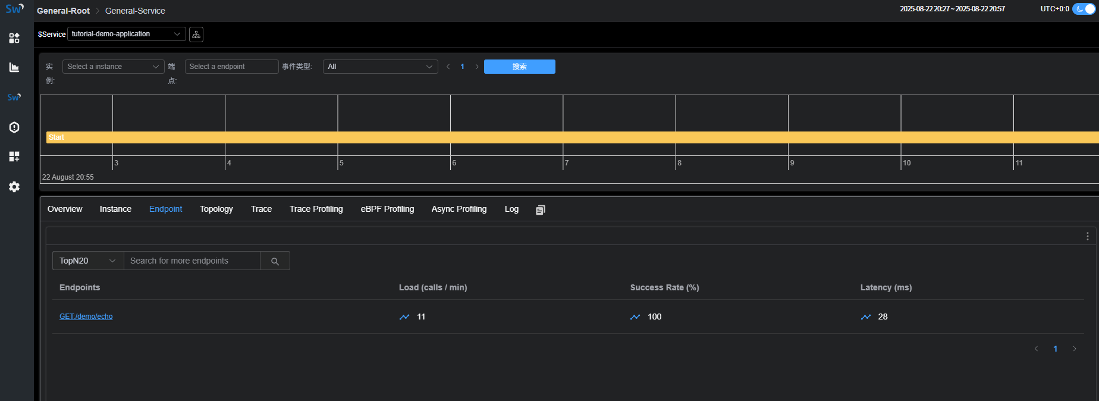Select the Endpoint tab

coord(165,209)
